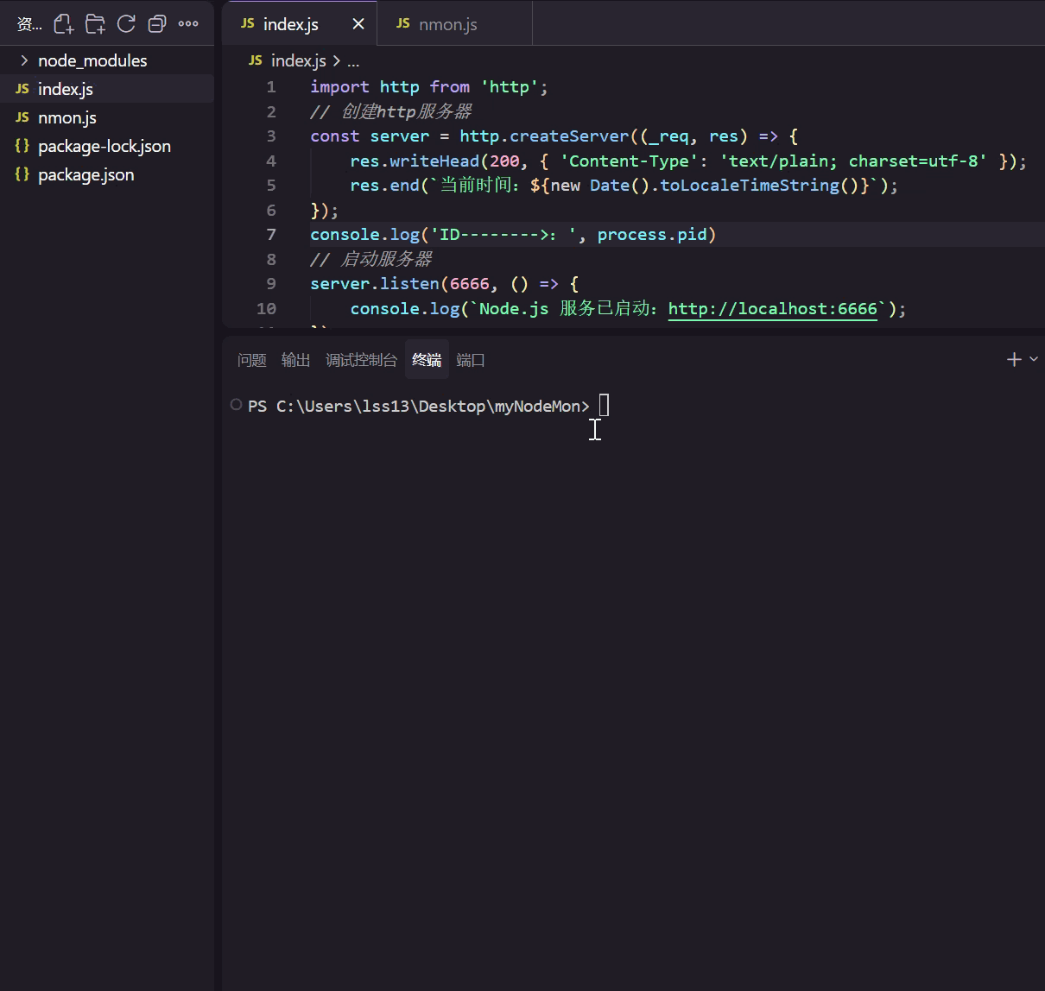Image resolution: width=1045 pixels, height=991 pixels.
Task: Open index.js from the file tree
Action: [107, 89]
